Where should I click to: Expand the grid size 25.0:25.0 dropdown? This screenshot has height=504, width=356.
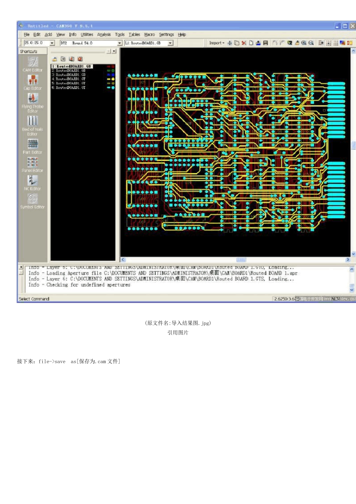52,43
